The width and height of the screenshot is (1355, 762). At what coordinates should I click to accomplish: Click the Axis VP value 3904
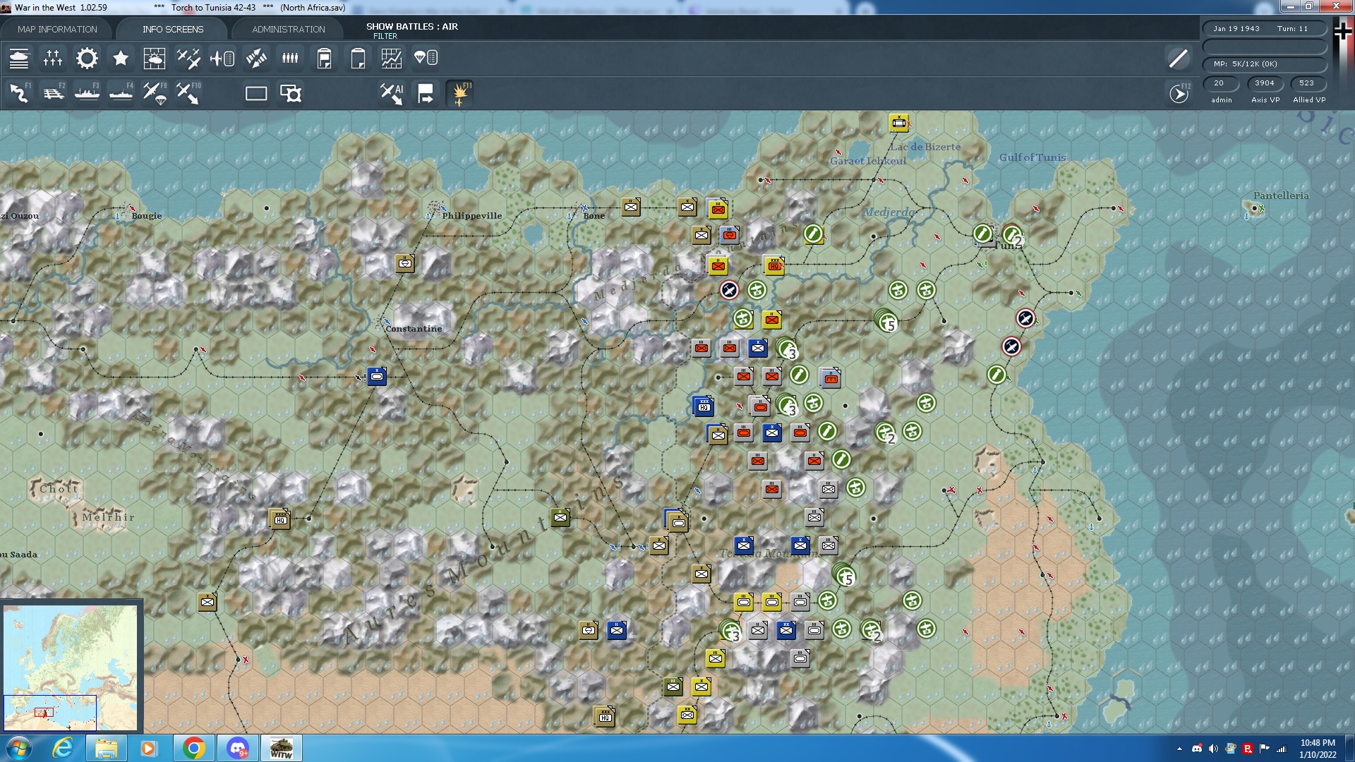(x=1265, y=83)
